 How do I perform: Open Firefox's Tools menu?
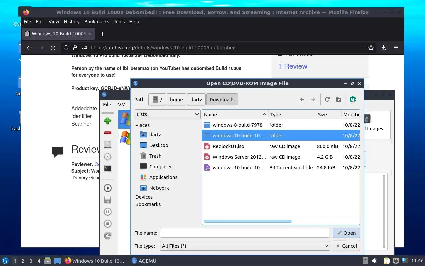click(x=119, y=22)
